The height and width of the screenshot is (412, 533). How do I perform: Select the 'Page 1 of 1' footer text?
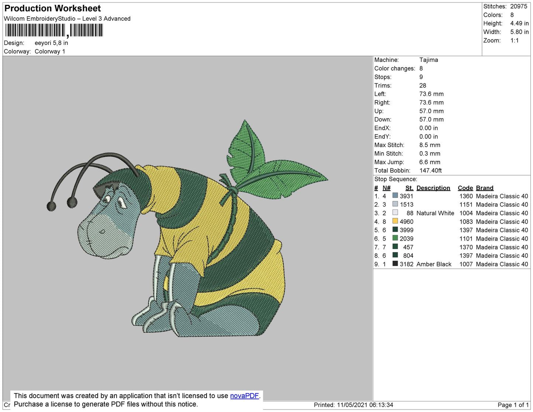click(513, 405)
